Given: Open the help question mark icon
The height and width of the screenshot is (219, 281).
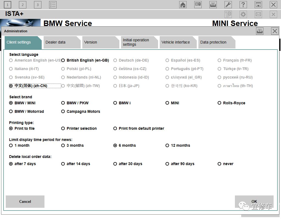Looking at the screenshot, I should pos(243,5).
